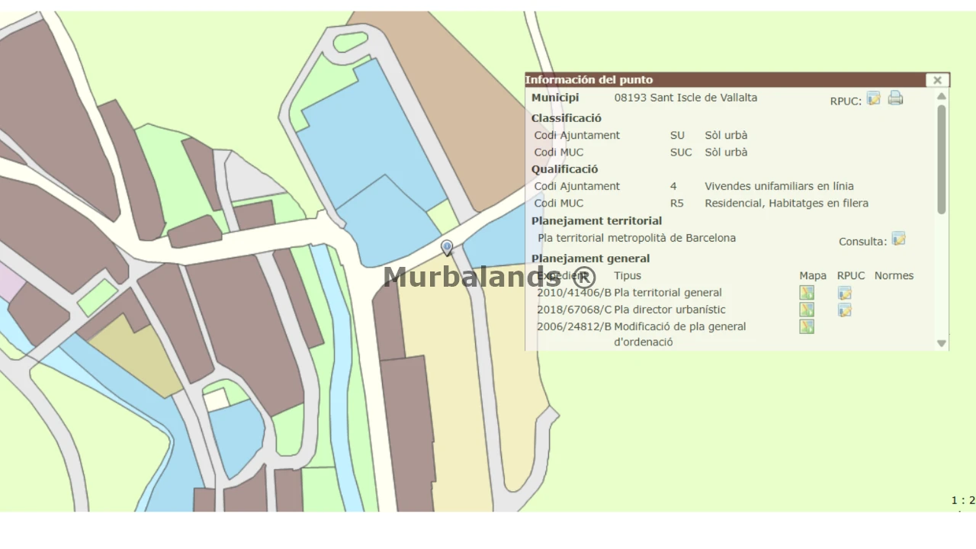The height and width of the screenshot is (549, 976).
Task: Click the 'SUC' Codi MUC classification code
Action: coord(681,152)
